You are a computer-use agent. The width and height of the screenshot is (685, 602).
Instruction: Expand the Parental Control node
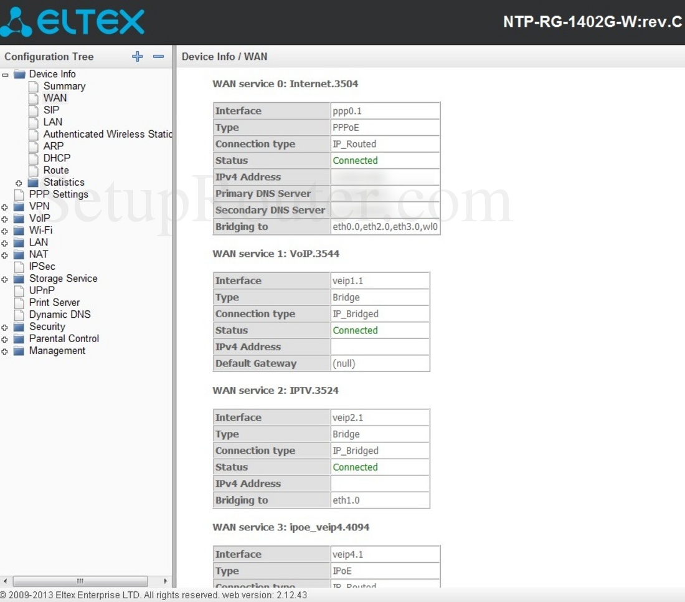coord(5,340)
